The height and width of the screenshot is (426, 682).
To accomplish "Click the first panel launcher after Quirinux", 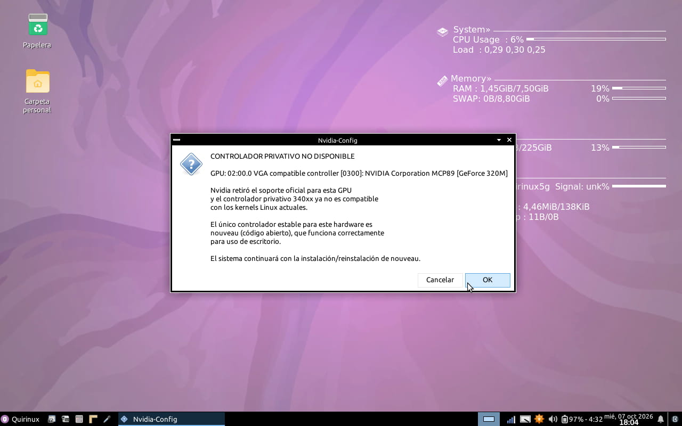I will 52,419.
